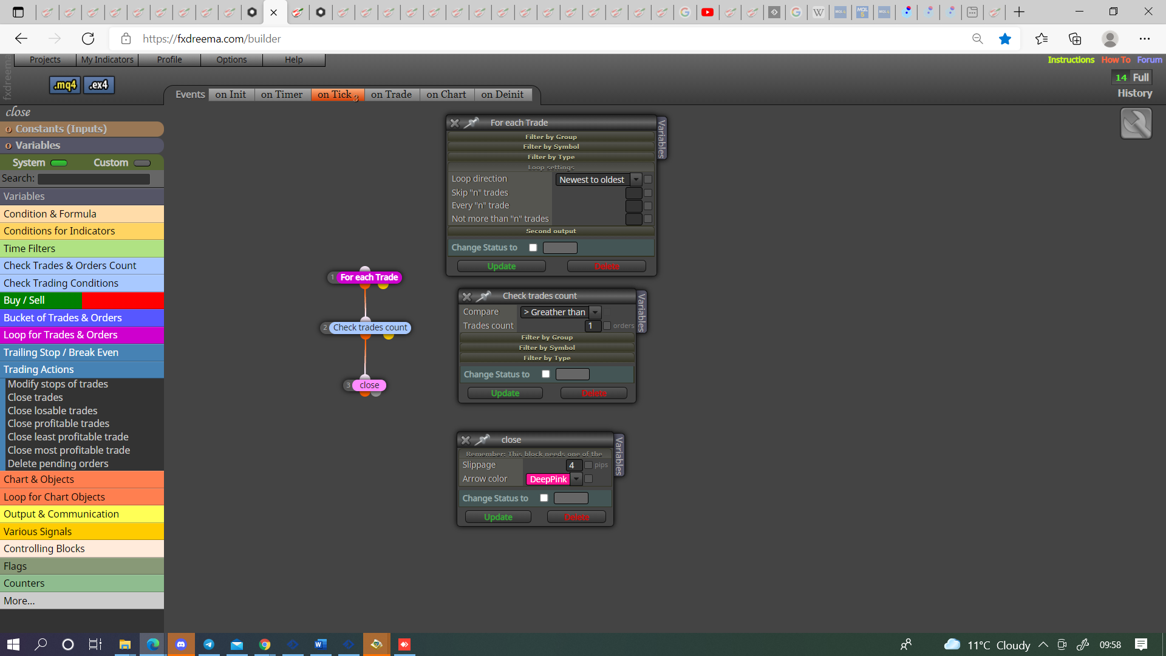Click the Search variables input field
The height and width of the screenshot is (656, 1166).
tap(94, 179)
